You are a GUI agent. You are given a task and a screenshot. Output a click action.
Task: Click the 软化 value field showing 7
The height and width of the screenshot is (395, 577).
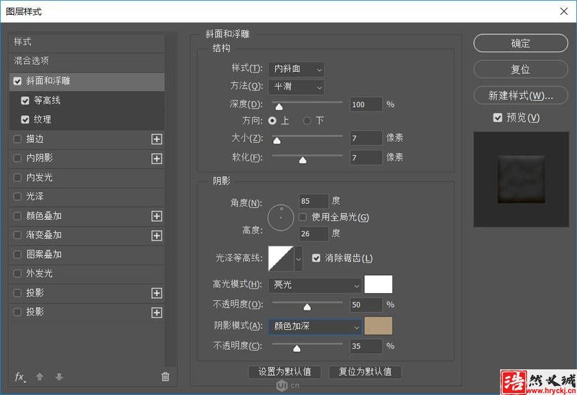(x=366, y=158)
